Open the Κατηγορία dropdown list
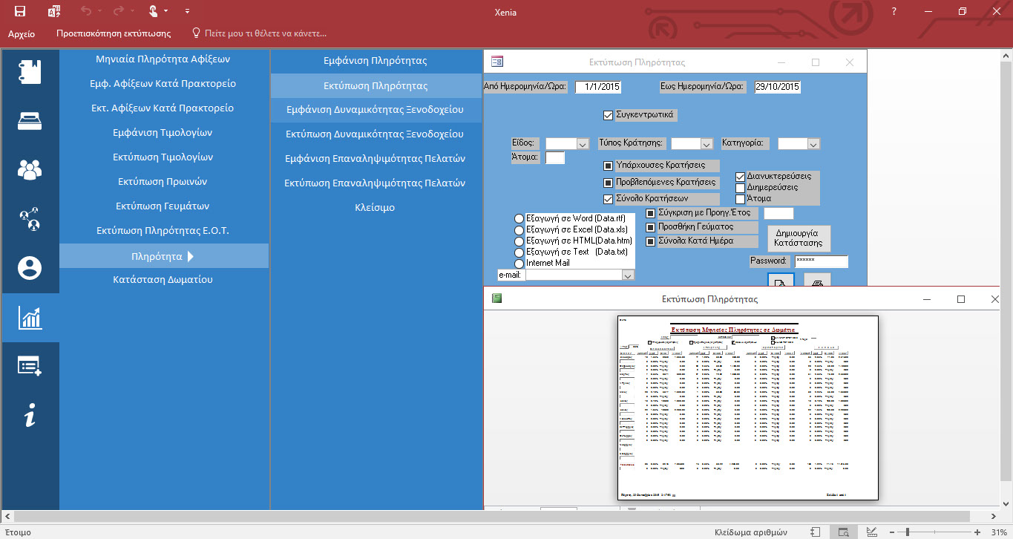This screenshot has width=1013, height=539. click(813, 144)
